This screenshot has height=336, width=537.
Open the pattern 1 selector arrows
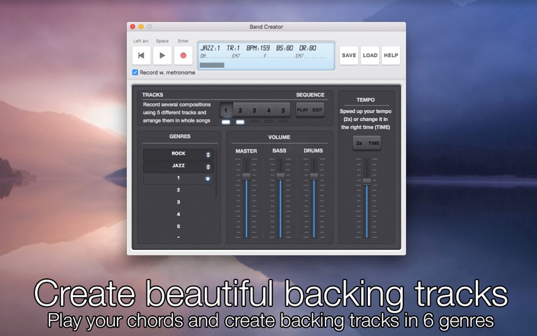click(x=207, y=179)
